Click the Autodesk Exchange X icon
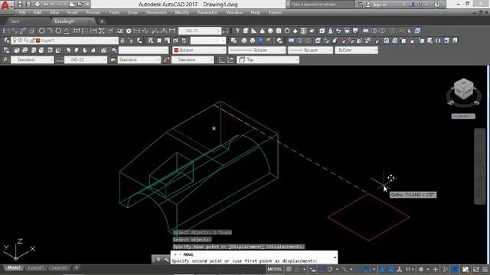This screenshot has height=275, width=490. (x=412, y=5)
